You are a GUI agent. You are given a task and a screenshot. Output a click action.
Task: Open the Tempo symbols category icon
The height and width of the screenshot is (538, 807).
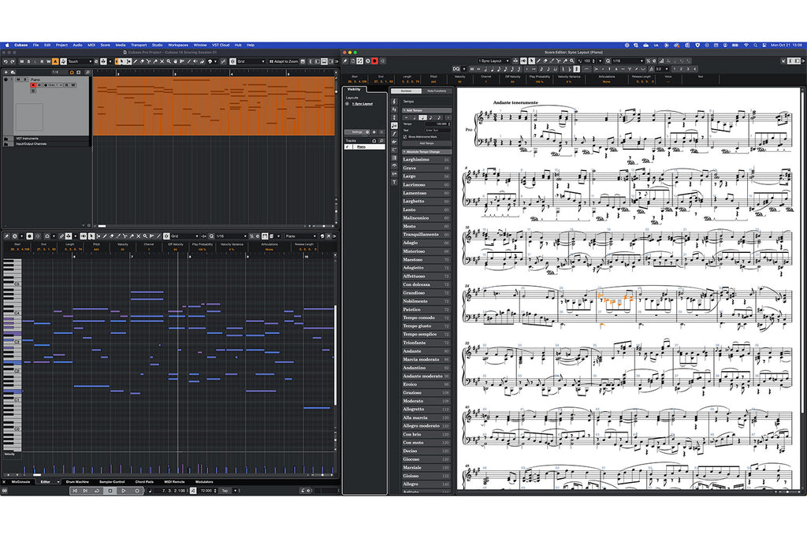coord(394,125)
